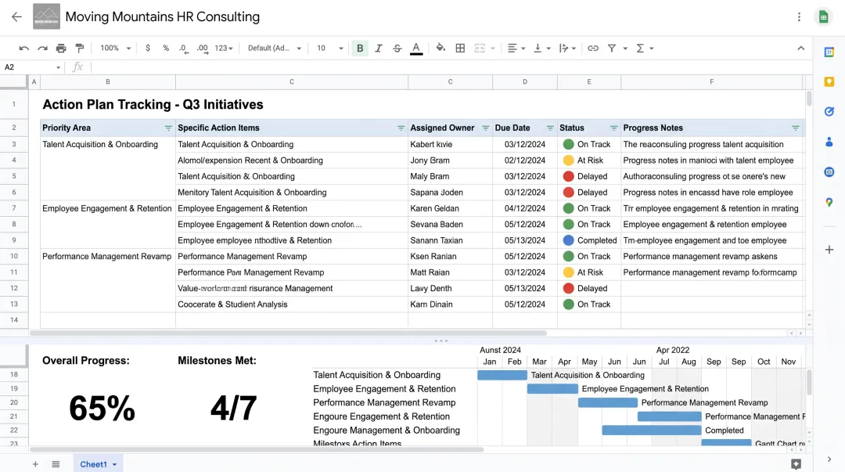Toggle Progress Notes column filter
The image size is (845, 472).
coord(796,128)
